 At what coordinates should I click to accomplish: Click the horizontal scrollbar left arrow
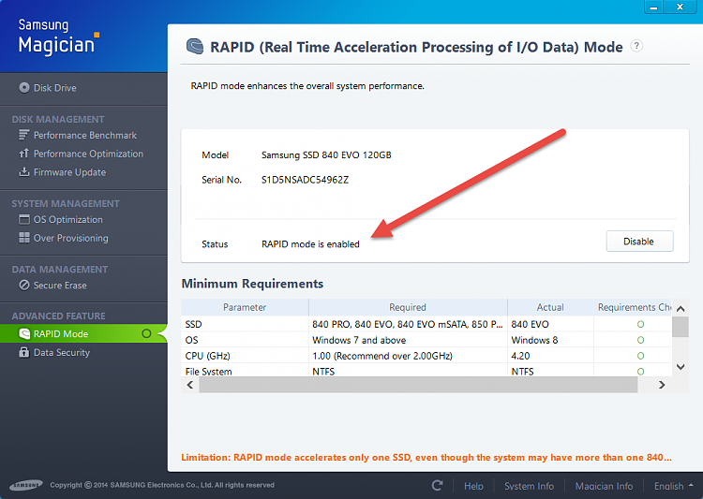190,385
